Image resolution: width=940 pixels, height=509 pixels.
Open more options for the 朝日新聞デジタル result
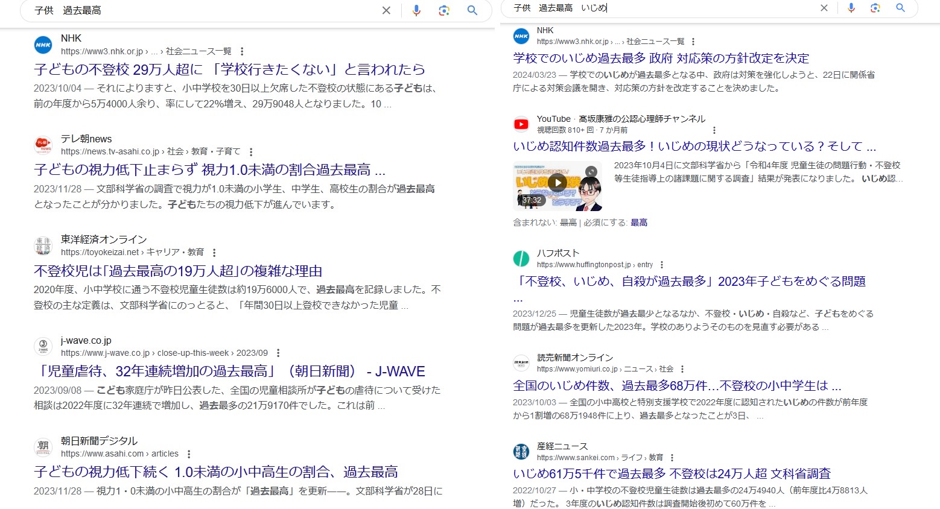point(189,454)
